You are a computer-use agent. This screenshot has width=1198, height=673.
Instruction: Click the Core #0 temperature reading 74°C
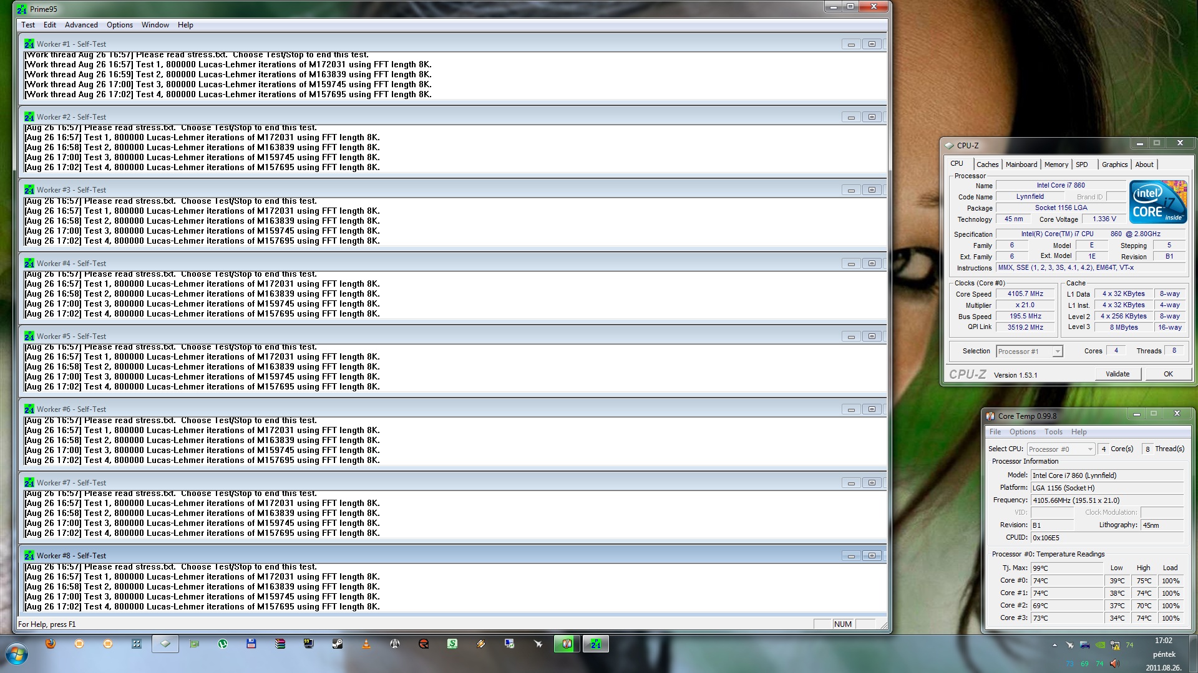pos(1067,581)
